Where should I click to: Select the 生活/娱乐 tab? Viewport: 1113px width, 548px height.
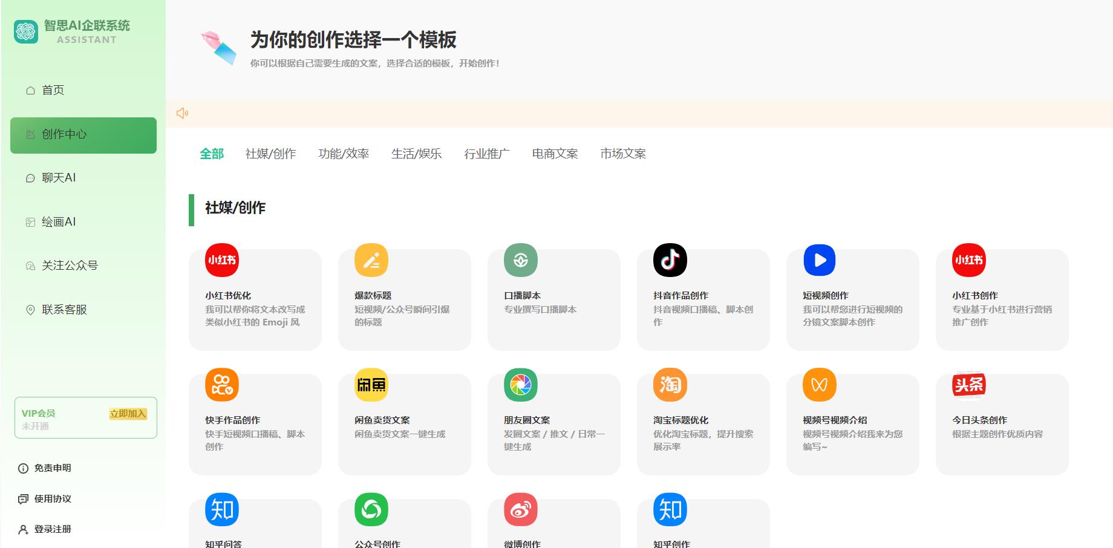(x=416, y=154)
